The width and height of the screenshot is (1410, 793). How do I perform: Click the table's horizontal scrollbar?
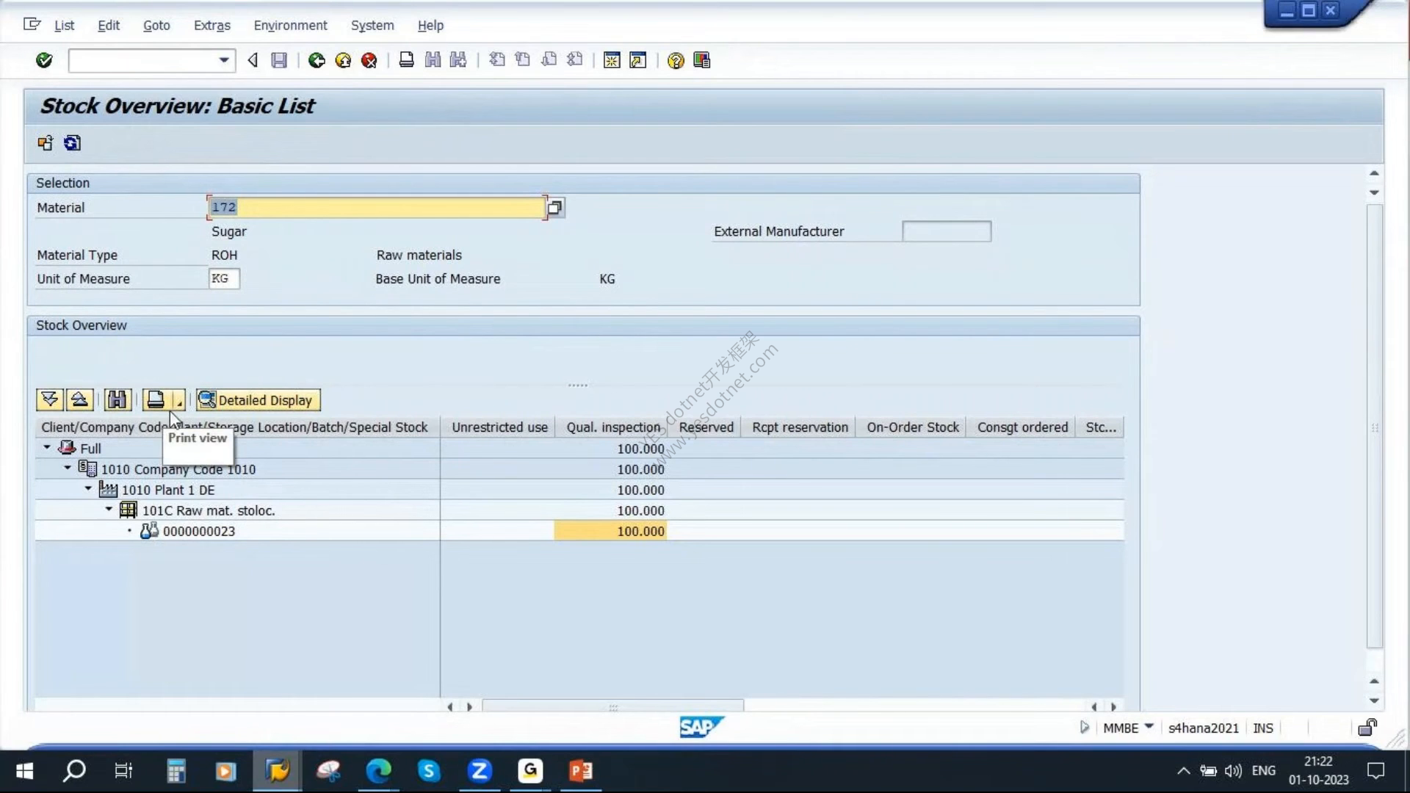pos(612,706)
